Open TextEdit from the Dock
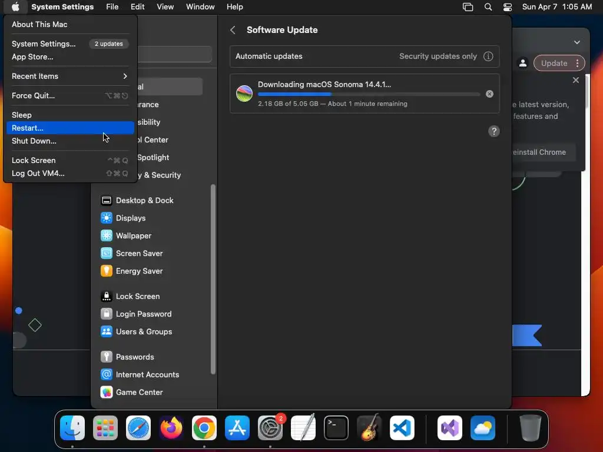The width and height of the screenshot is (603, 452). point(303,428)
